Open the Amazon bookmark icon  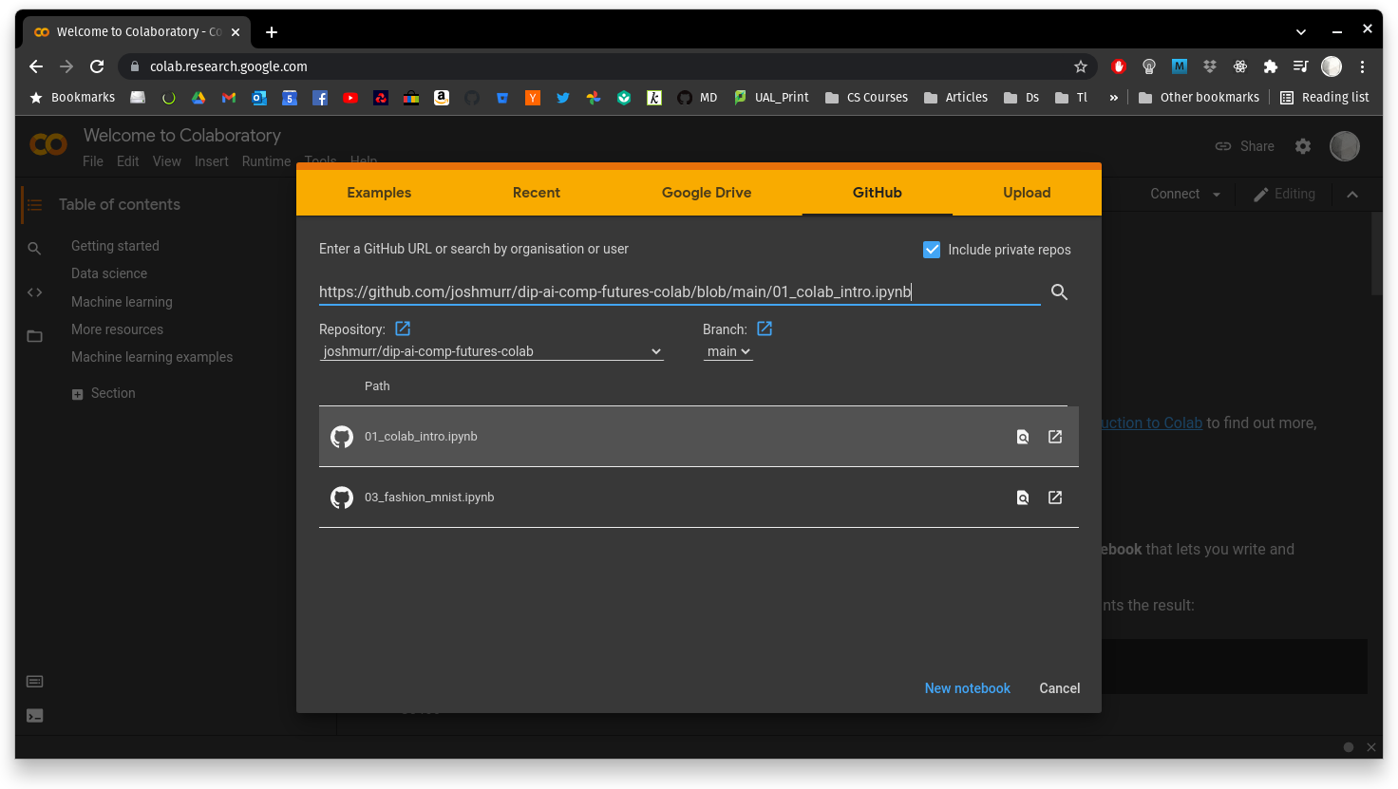coord(442,98)
